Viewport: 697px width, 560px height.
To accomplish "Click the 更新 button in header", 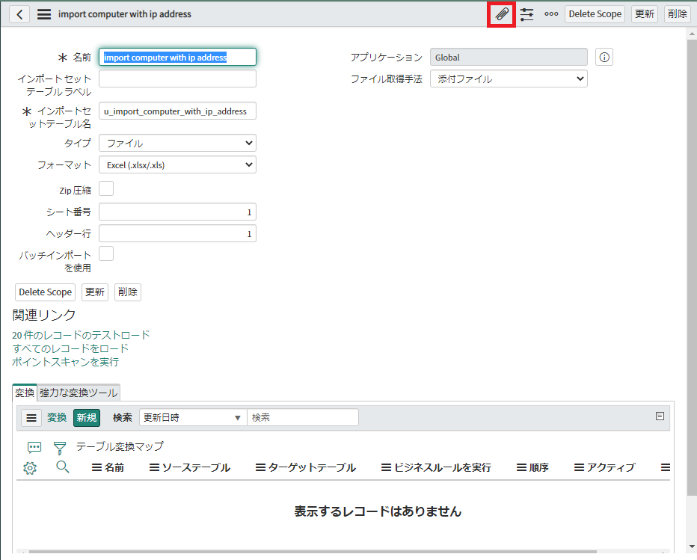I will [x=645, y=14].
